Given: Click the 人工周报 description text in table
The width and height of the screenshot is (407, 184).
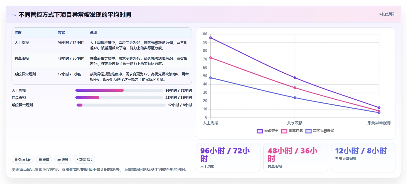Looking at the screenshot, I should point(139,45).
